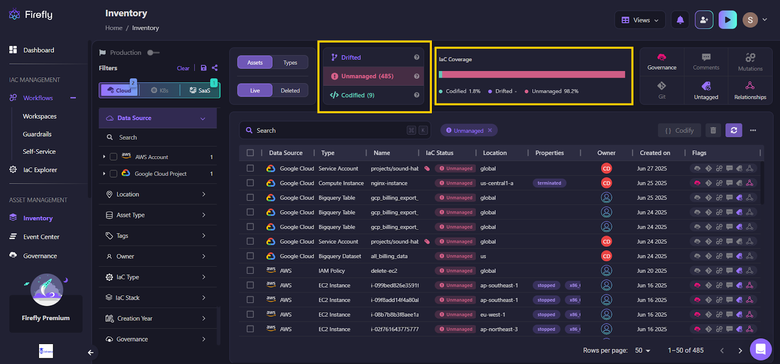Open the Untagged panel icon

(706, 90)
